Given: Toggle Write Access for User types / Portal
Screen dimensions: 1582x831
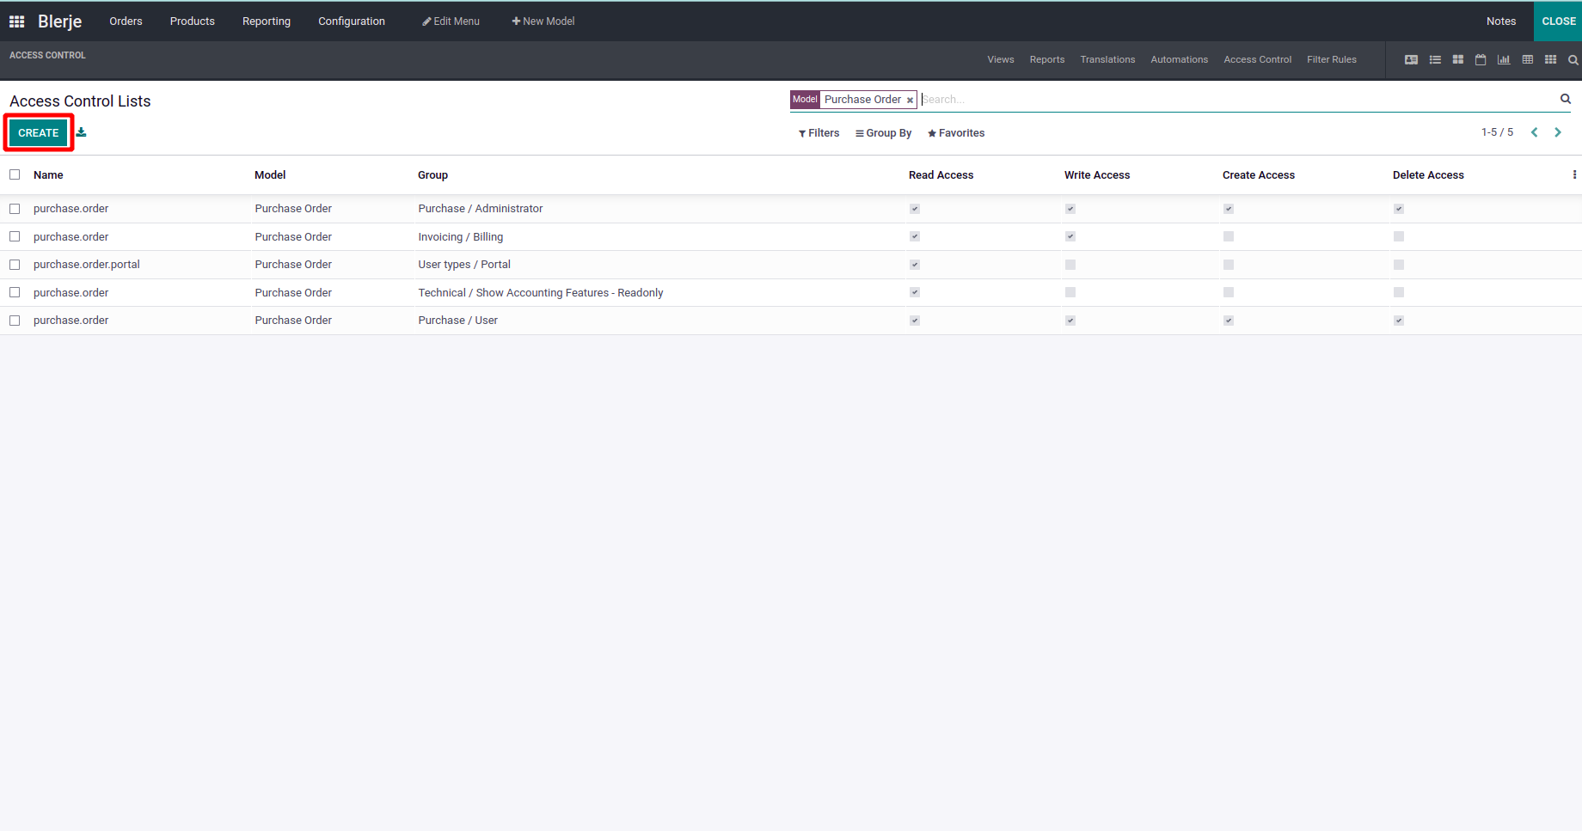Looking at the screenshot, I should [1070, 265].
